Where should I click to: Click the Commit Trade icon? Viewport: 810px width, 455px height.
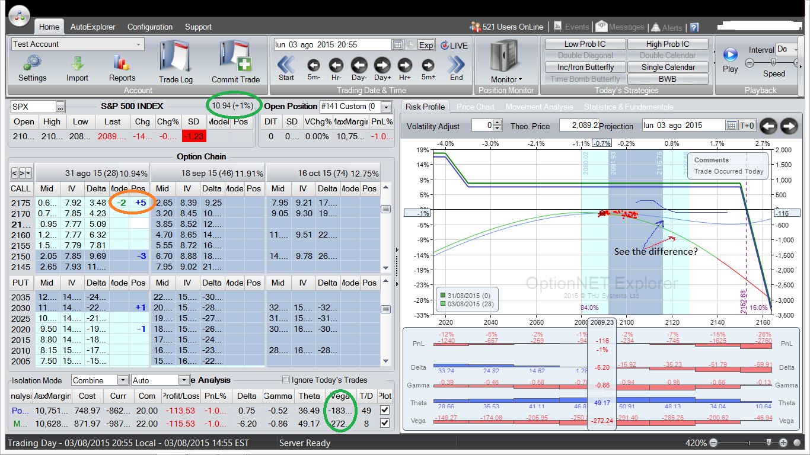click(x=235, y=57)
